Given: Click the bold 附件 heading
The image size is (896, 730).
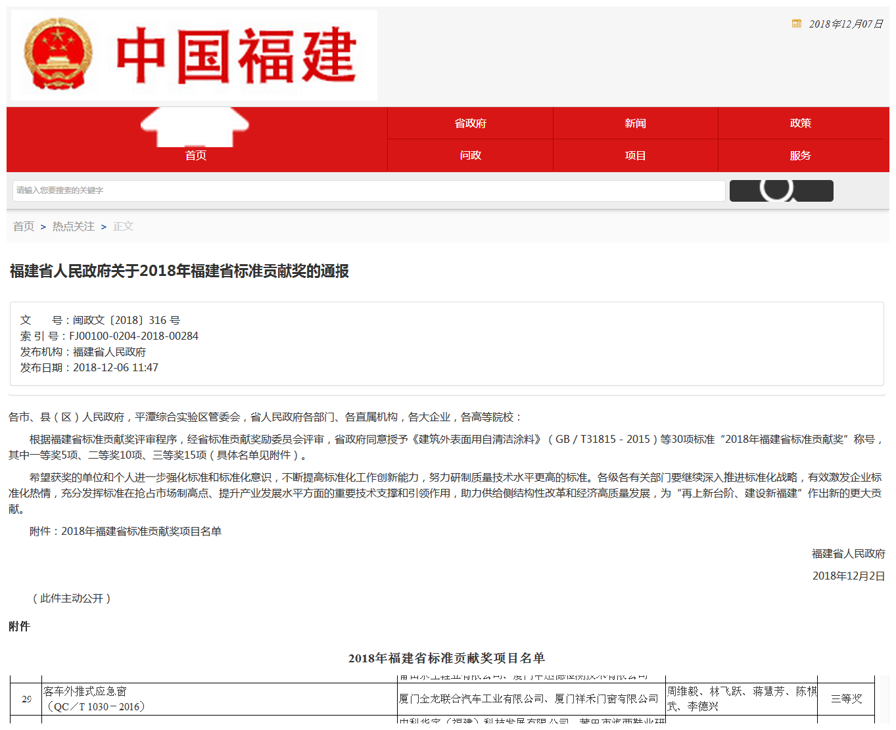Looking at the screenshot, I should (19, 626).
